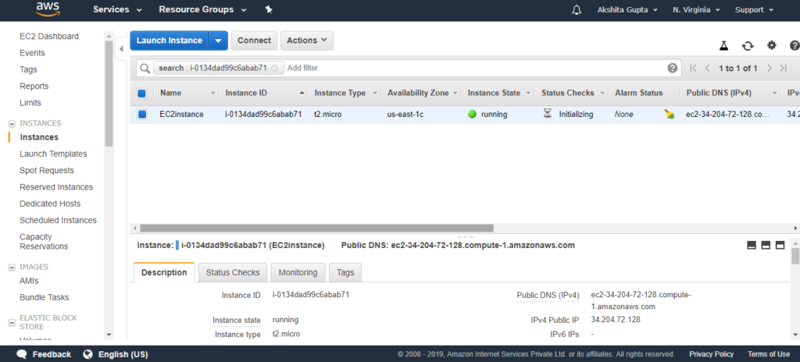Open Instance Type column filter arrow
The image size is (800, 362).
tap(375, 94)
